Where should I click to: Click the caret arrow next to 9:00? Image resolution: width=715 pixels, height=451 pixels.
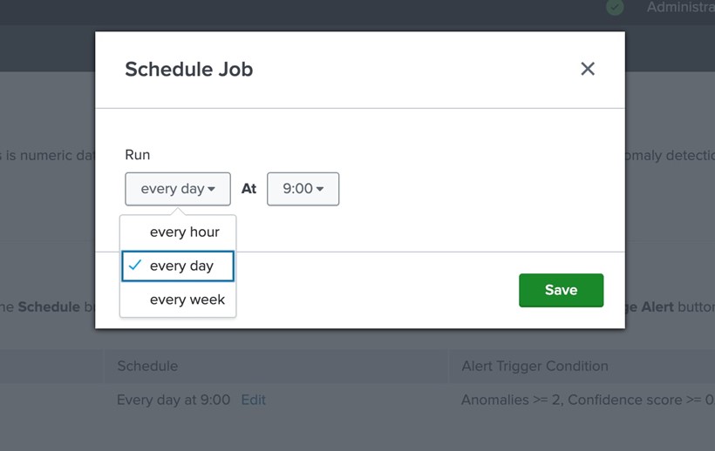tap(320, 189)
